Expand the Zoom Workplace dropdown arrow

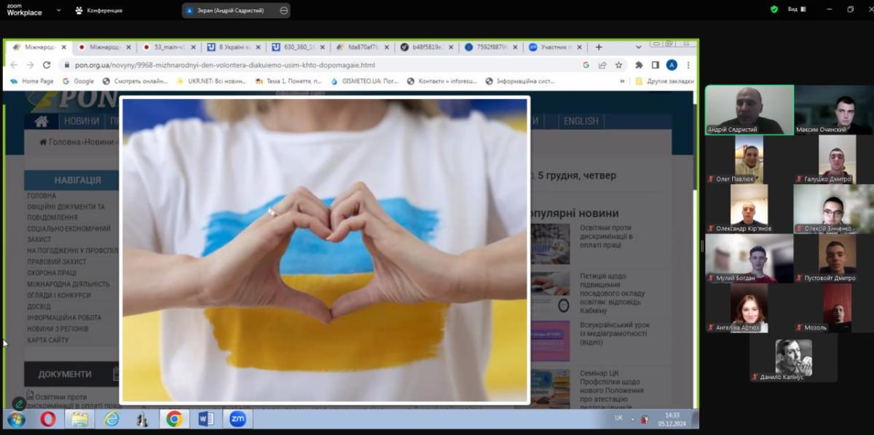(59, 11)
